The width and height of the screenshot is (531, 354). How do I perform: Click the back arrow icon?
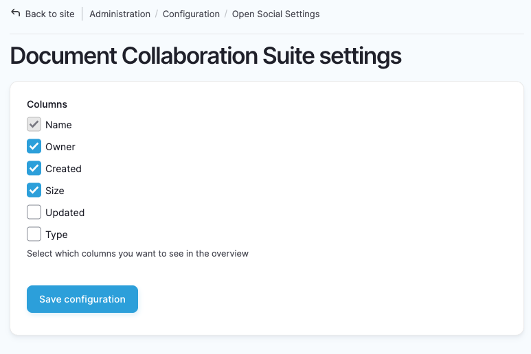point(16,13)
